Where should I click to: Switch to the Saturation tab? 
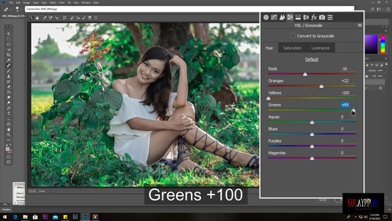292,48
